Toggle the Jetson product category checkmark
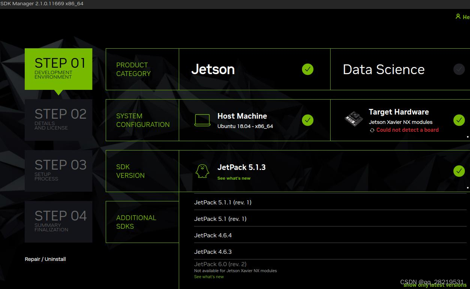 tap(308, 69)
